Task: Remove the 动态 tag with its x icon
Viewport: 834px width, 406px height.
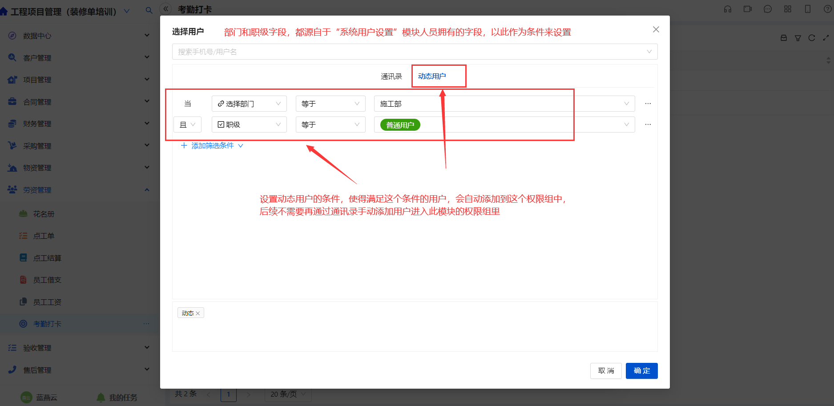Action: tap(198, 314)
